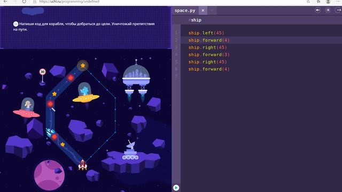Play the task audio speaker icon
Image resolution: width=342 pixels, height=192 pixels.
[15, 24]
